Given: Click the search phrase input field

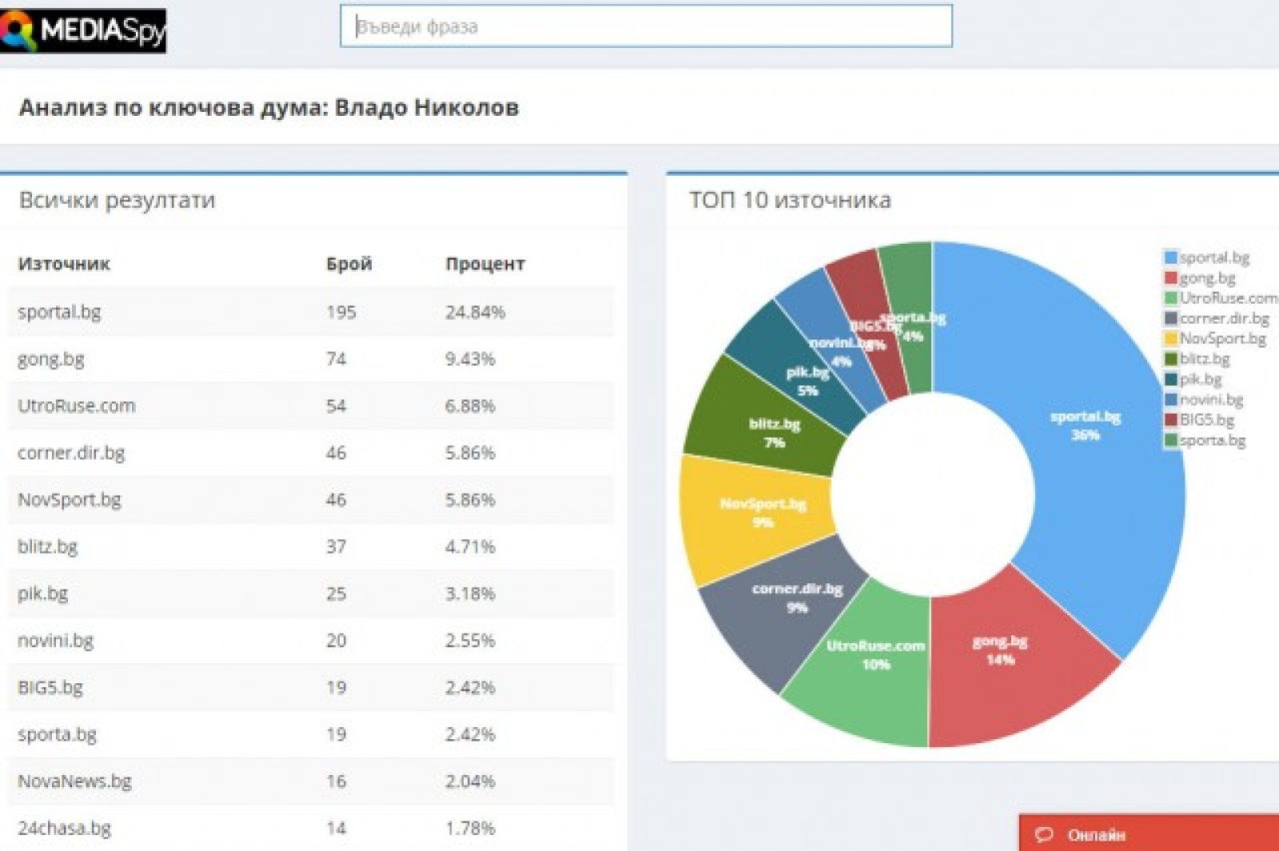Looking at the screenshot, I should (646, 26).
